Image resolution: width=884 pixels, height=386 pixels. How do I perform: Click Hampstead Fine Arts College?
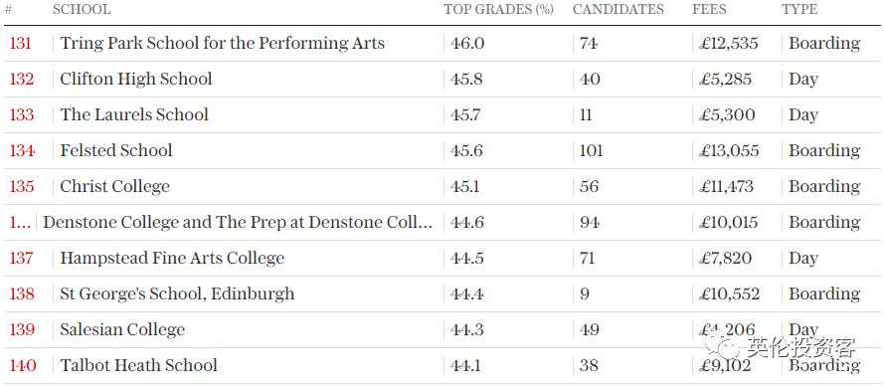tap(172, 258)
